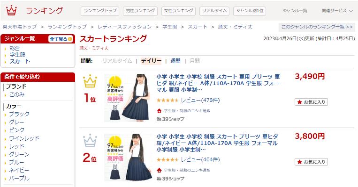Expand the 関連サービス dropdown
Viewport: 358px width, 187px height.
point(337,11)
